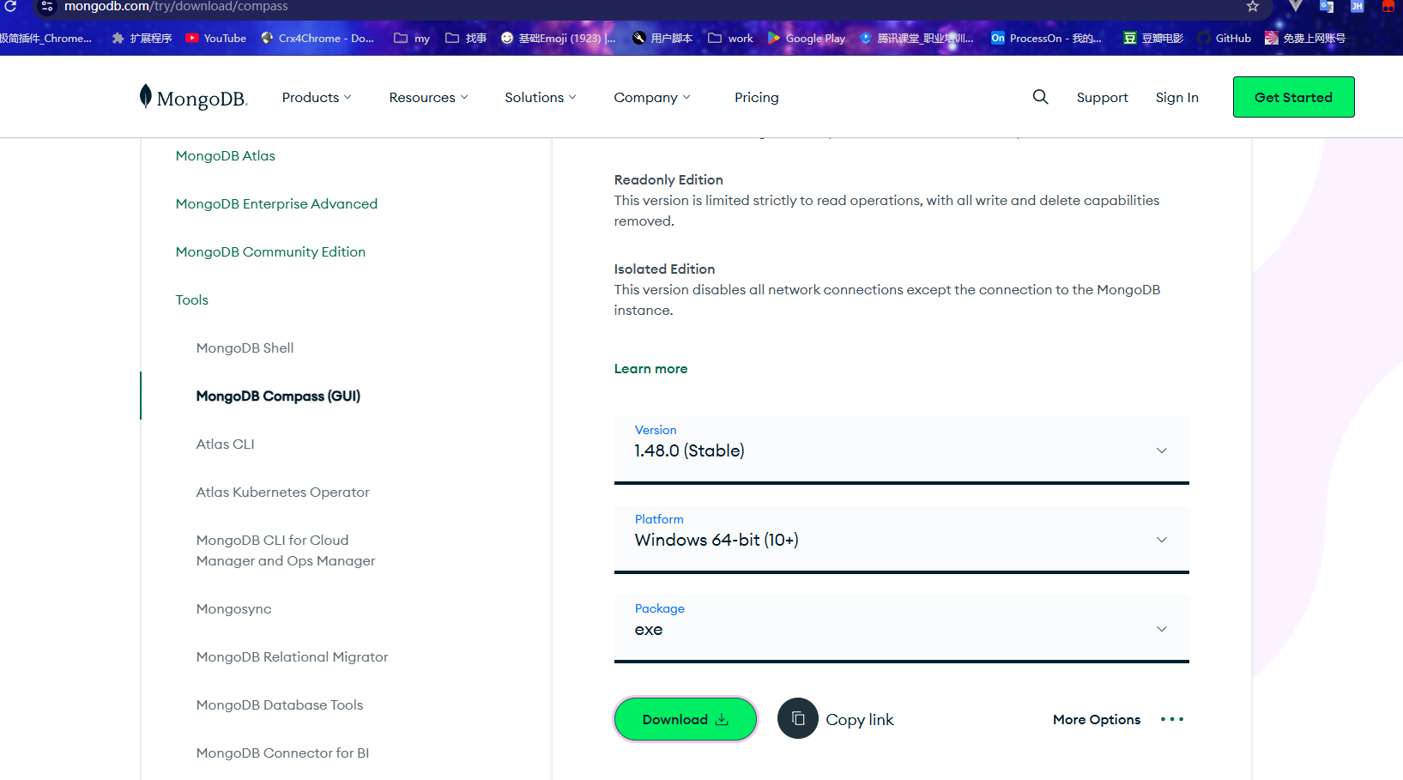Open MongoDB Relational Migrator in sidebar
The image size is (1403, 780).
coord(292,656)
